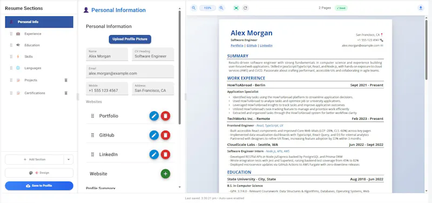
Task: Delete the Portfolio website entry
Action: (x=165, y=116)
